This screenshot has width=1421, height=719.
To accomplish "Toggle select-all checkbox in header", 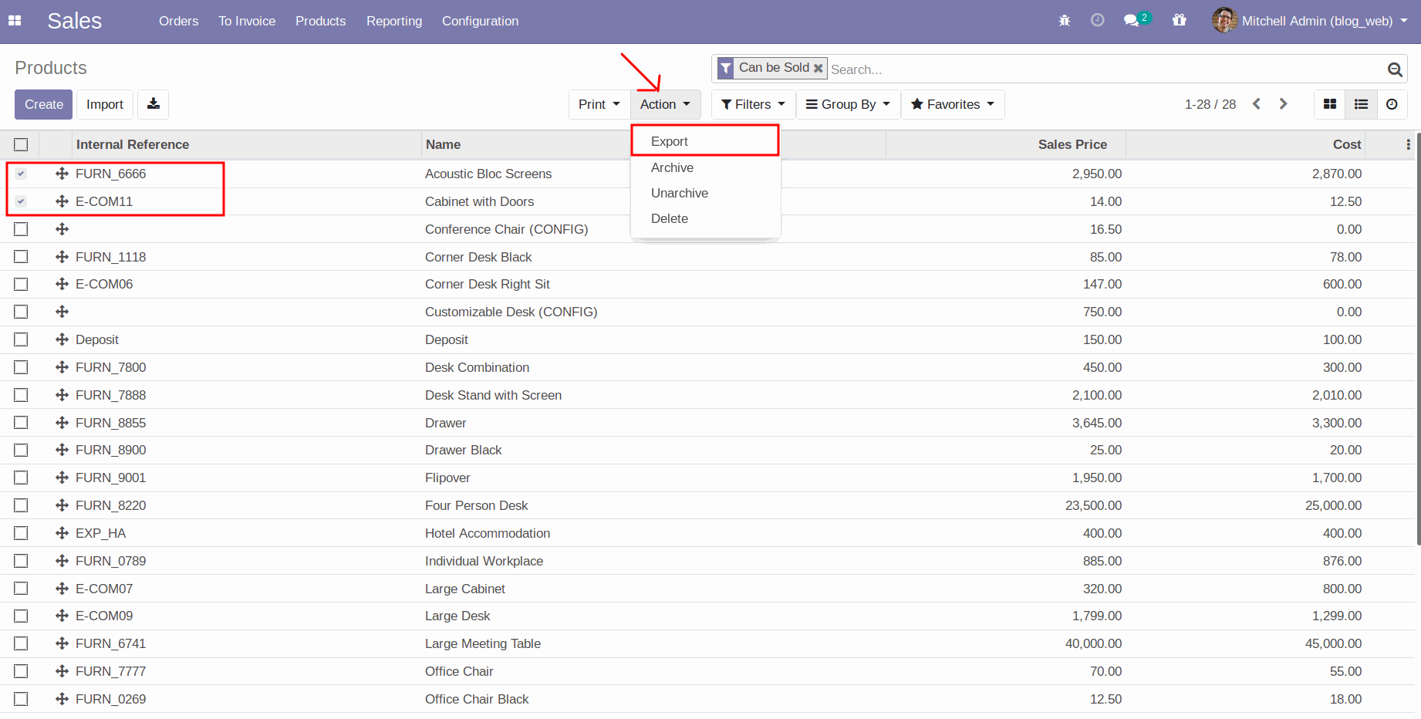I will pos(21,144).
